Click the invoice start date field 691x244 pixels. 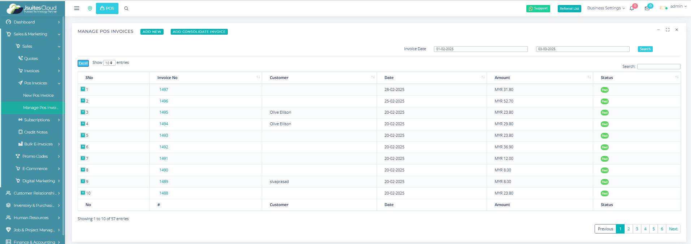(481, 49)
